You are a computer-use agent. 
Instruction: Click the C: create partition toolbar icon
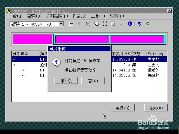80,24
